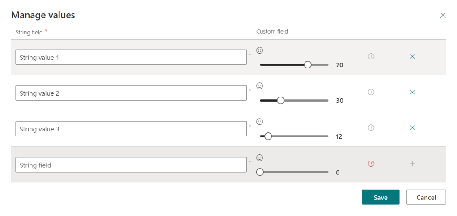Click smiley icon in String value 1 row
Viewport: 457px width, 216px height.
tap(259, 50)
